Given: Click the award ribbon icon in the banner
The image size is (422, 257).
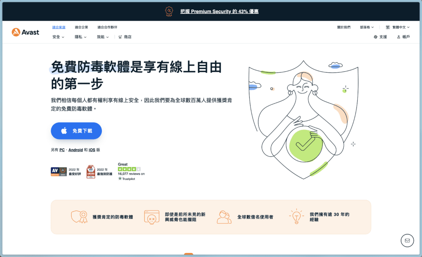Looking at the screenshot, I should coord(169,11).
